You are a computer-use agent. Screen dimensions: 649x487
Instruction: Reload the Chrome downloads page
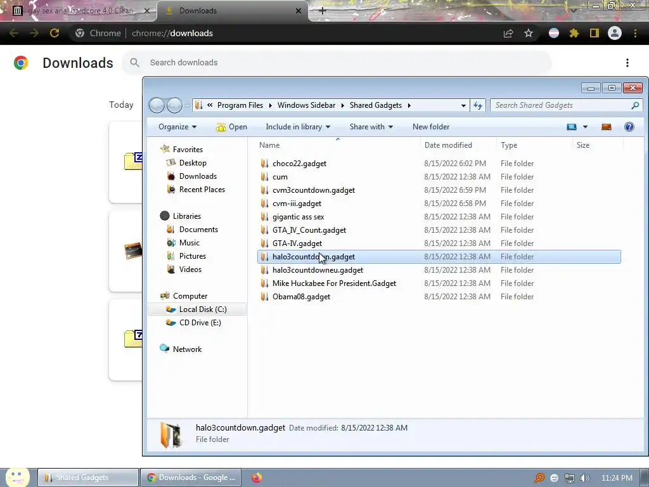55,33
